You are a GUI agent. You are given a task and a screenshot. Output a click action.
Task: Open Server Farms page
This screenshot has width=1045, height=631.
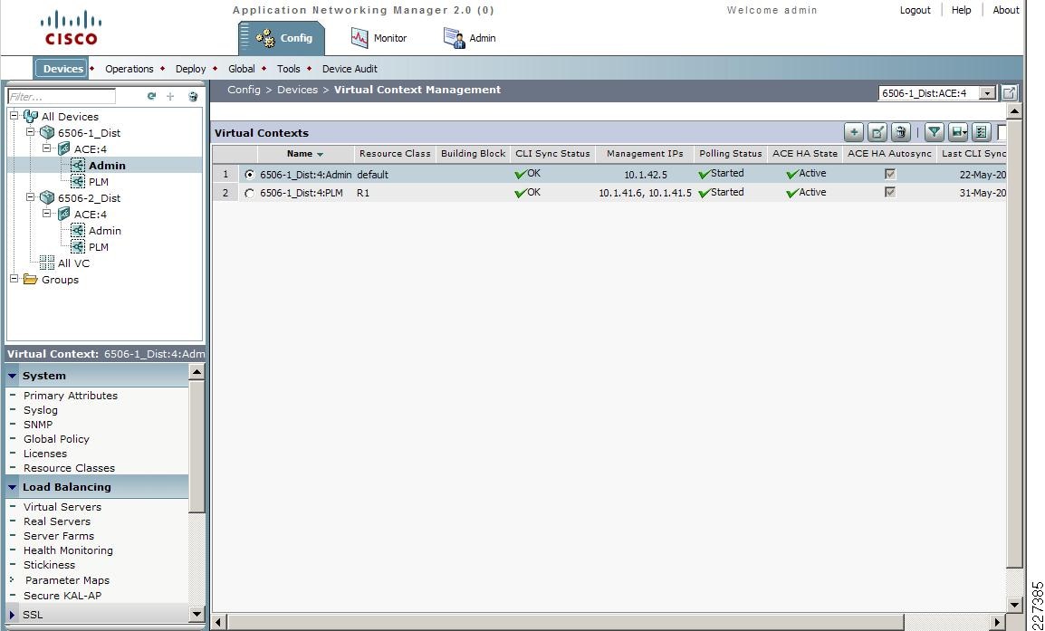(x=59, y=536)
